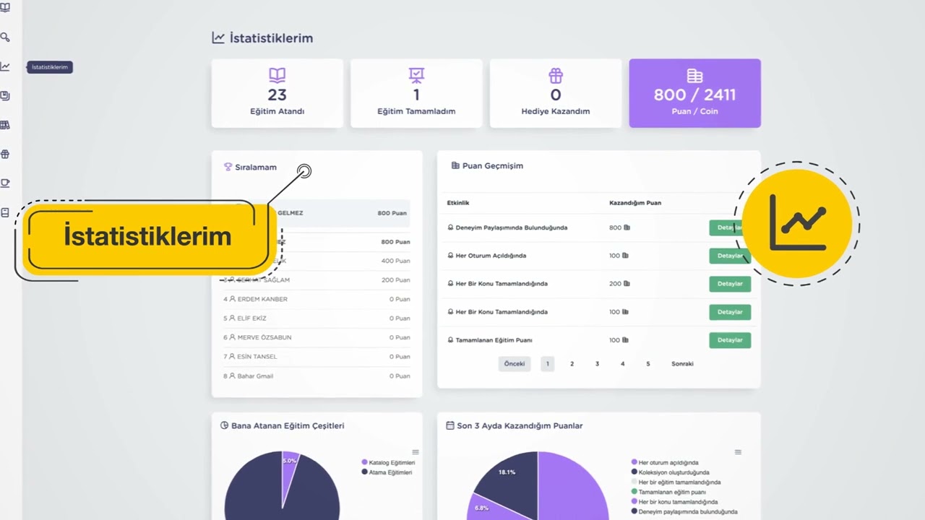The height and width of the screenshot is (520, 925).
Task: Click the chart icon in the İstatistiklerim page title
Action: click(218, 38)
